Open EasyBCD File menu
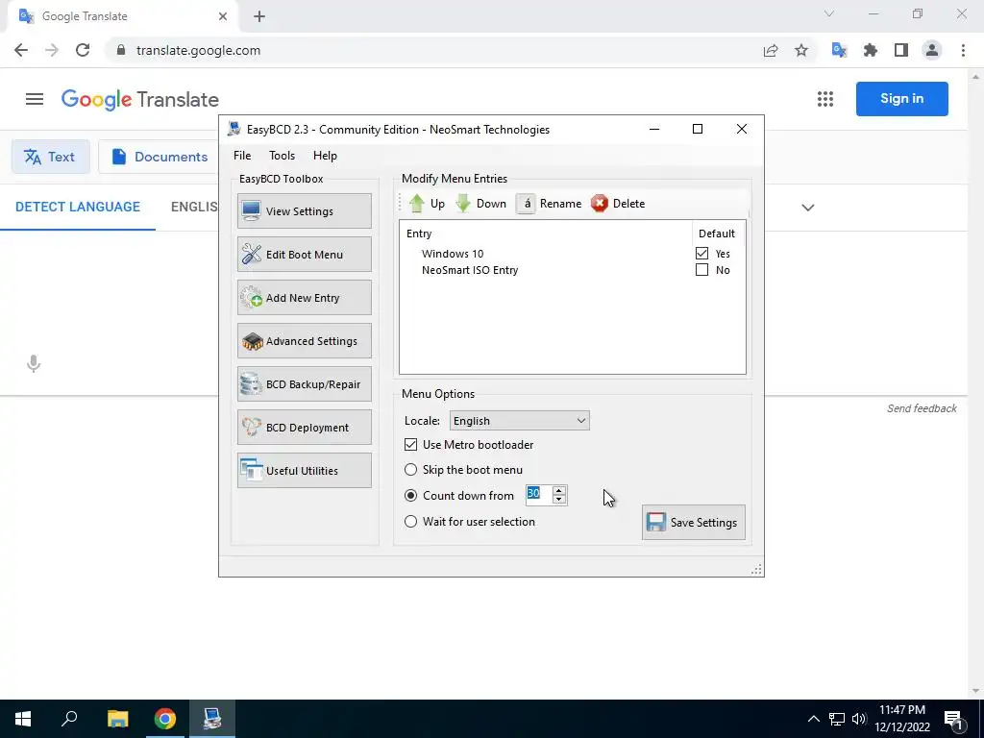984x738 pixels. coord(242,156)
